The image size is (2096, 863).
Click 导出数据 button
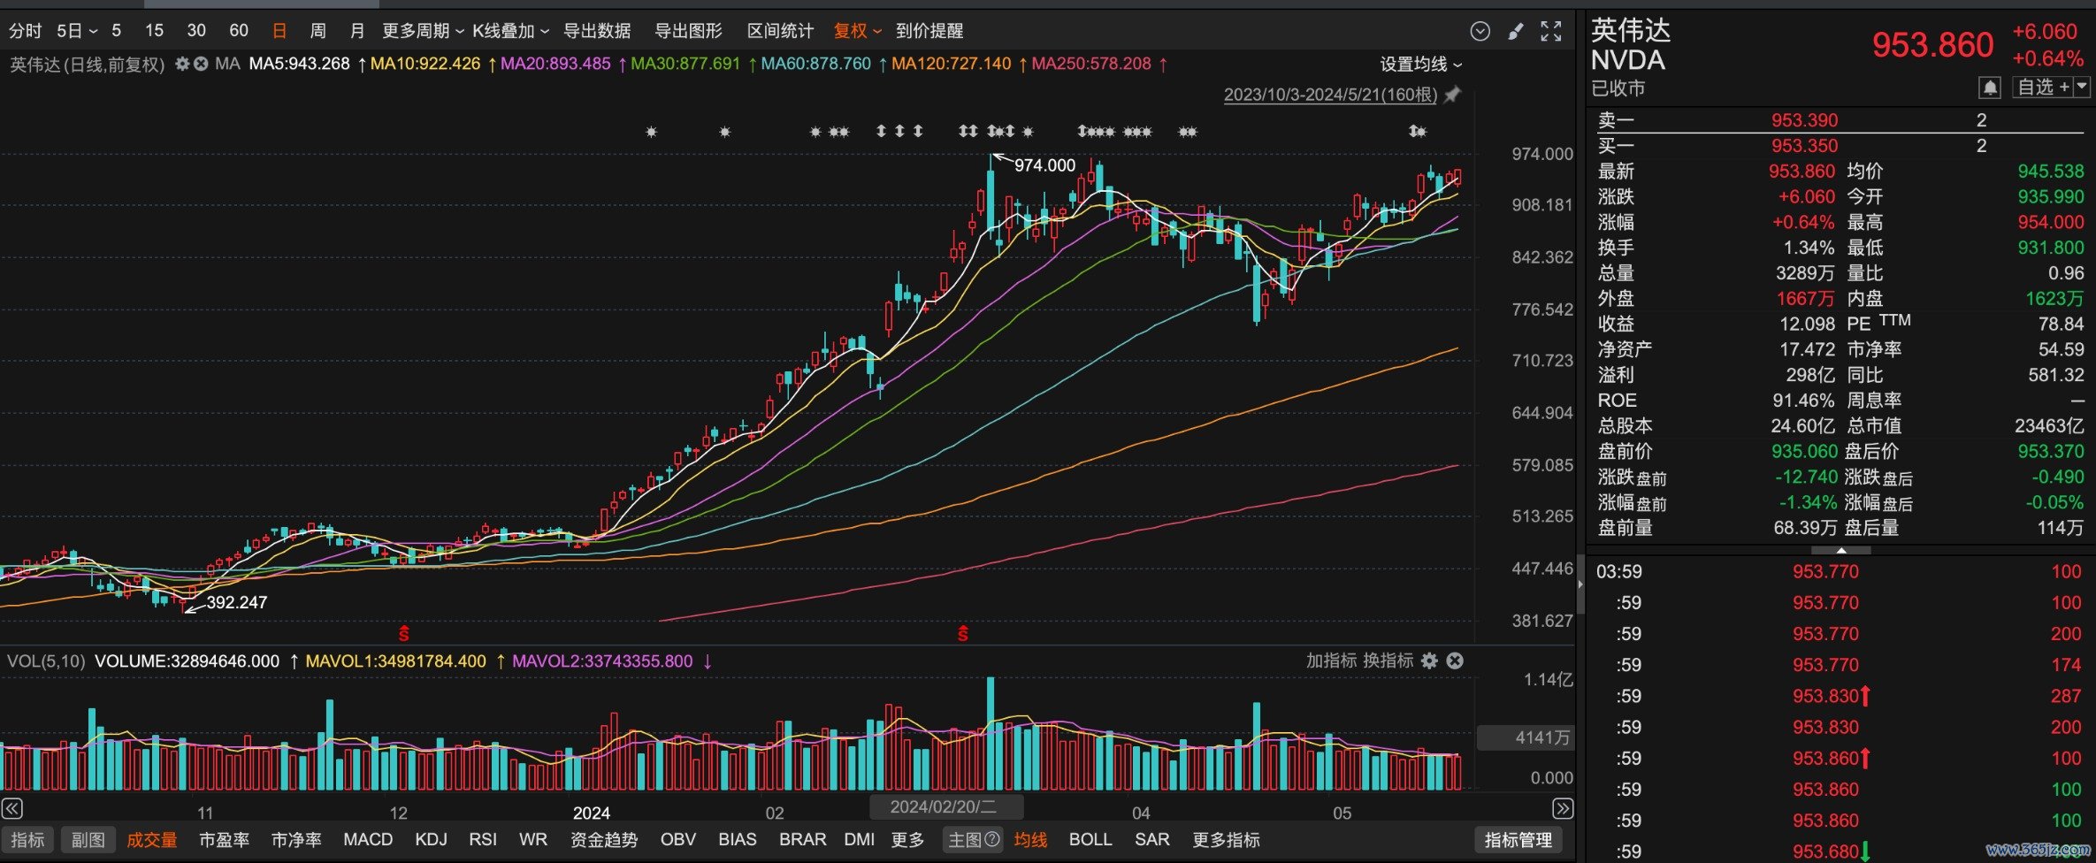coord(597,31)
